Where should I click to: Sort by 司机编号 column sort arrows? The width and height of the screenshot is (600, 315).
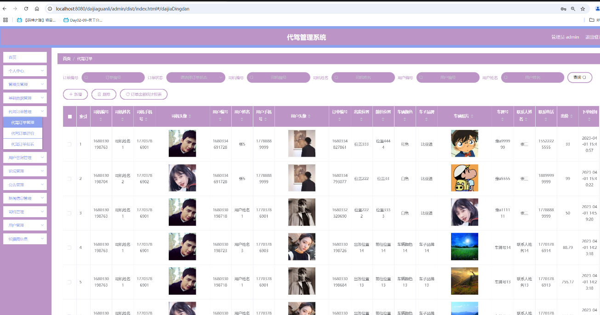(101, 119)
